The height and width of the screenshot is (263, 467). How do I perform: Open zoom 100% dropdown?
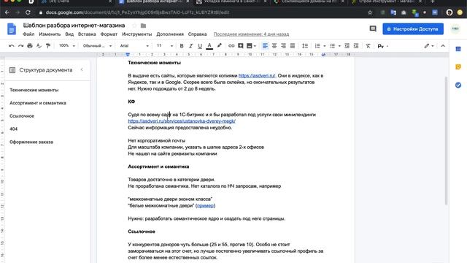point(66,45)
